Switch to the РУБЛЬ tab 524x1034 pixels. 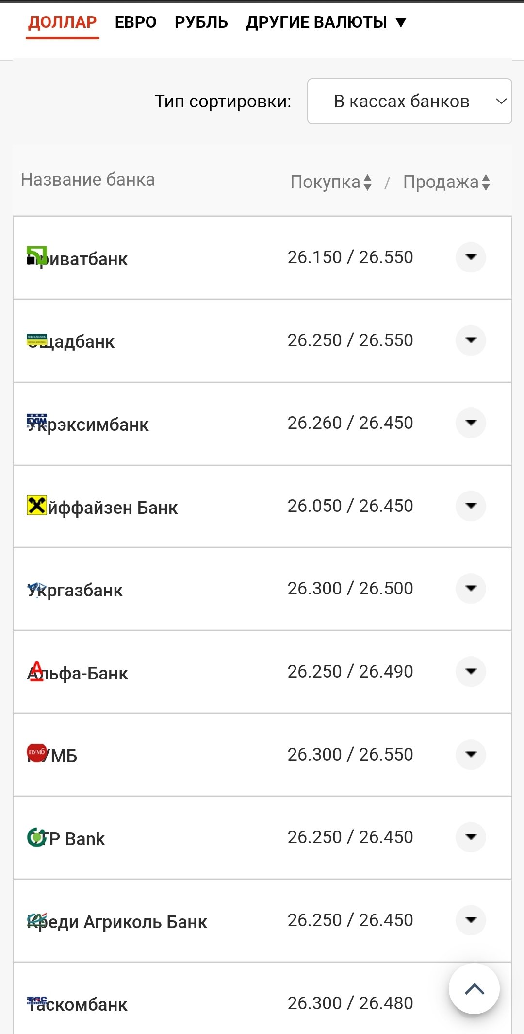(x=201, y=22)
